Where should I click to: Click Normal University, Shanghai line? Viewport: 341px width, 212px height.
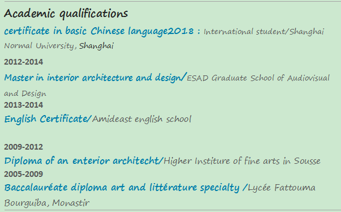[59, 46]
